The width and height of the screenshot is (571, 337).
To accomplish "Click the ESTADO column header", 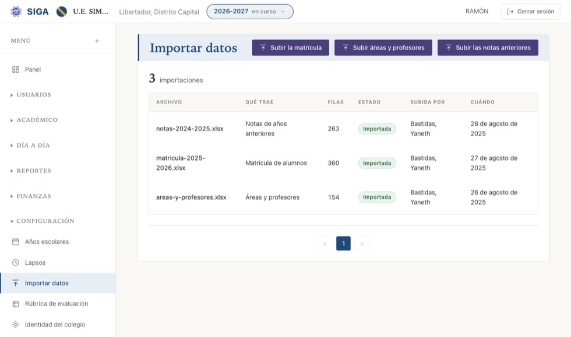I will pos(369,102).
